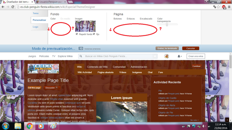Screen dimensions: 232x130
Task: Switch to the Tema tab
Action: tap(36, 13)
